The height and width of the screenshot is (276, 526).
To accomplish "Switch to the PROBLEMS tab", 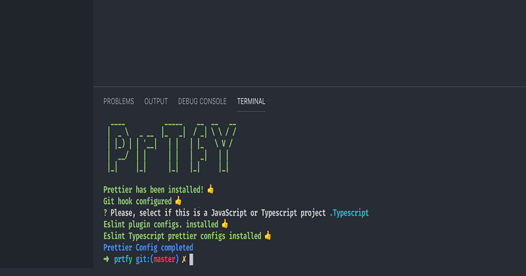I will click(x=118, y=101).
